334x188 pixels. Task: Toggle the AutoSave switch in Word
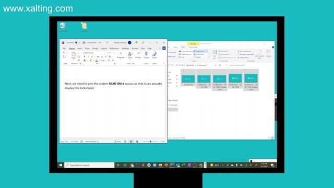point(78,43)
